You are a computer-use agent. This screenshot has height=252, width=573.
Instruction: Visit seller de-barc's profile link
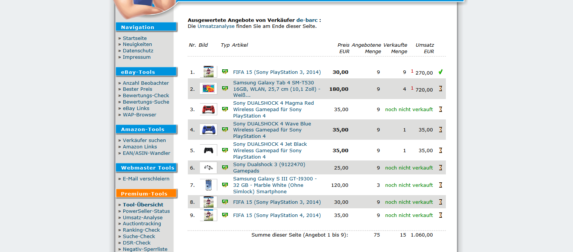[307, 20]
